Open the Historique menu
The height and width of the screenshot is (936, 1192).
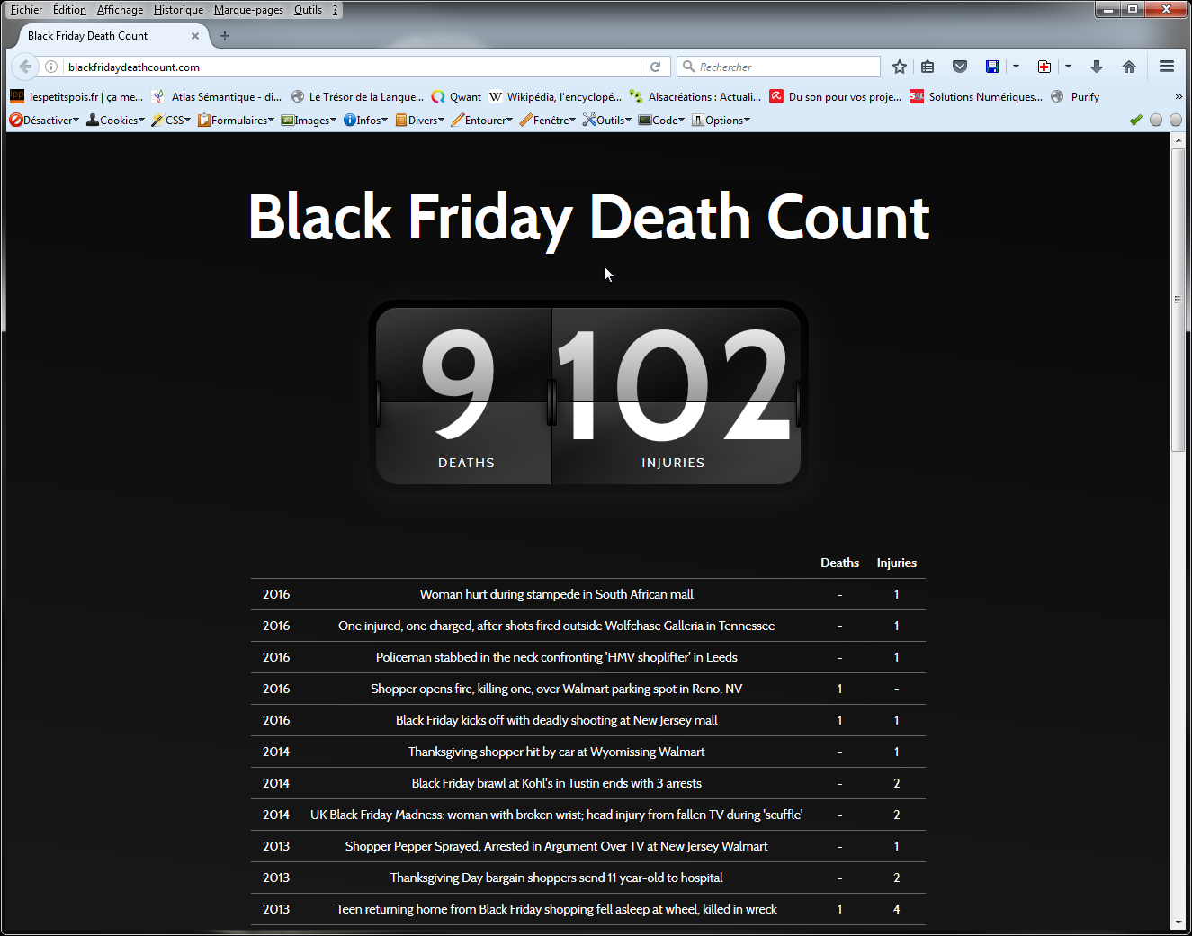(x=178, y=10)
